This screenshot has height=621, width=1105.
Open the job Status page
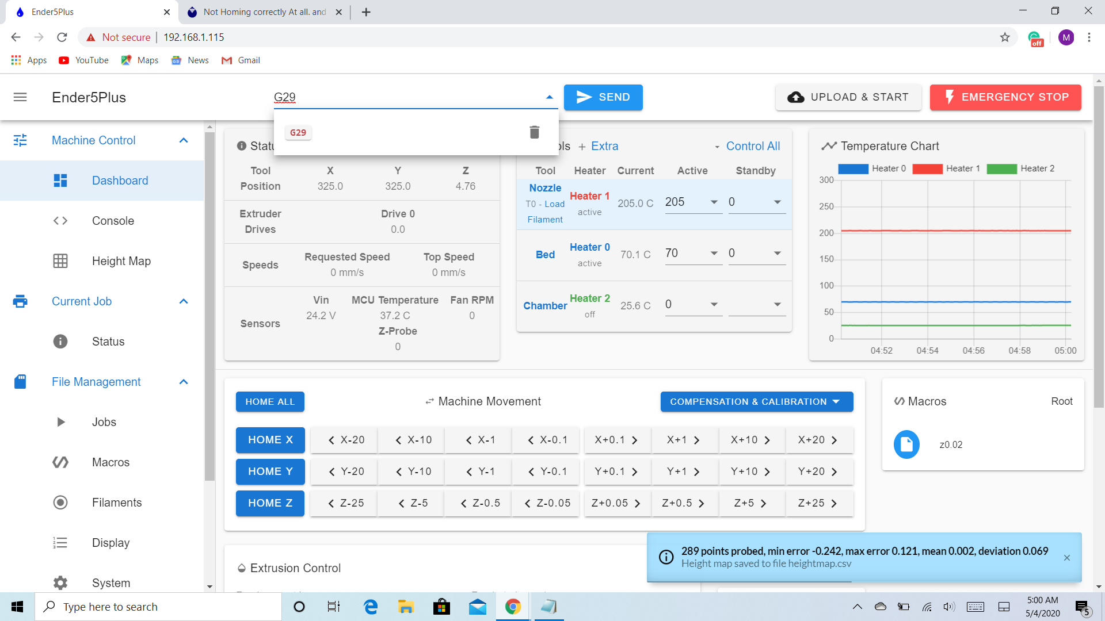click(102, 342)
